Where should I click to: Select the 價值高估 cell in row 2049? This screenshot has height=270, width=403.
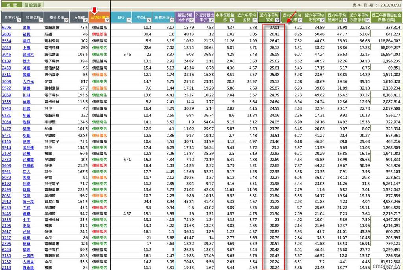coord(100,48)
